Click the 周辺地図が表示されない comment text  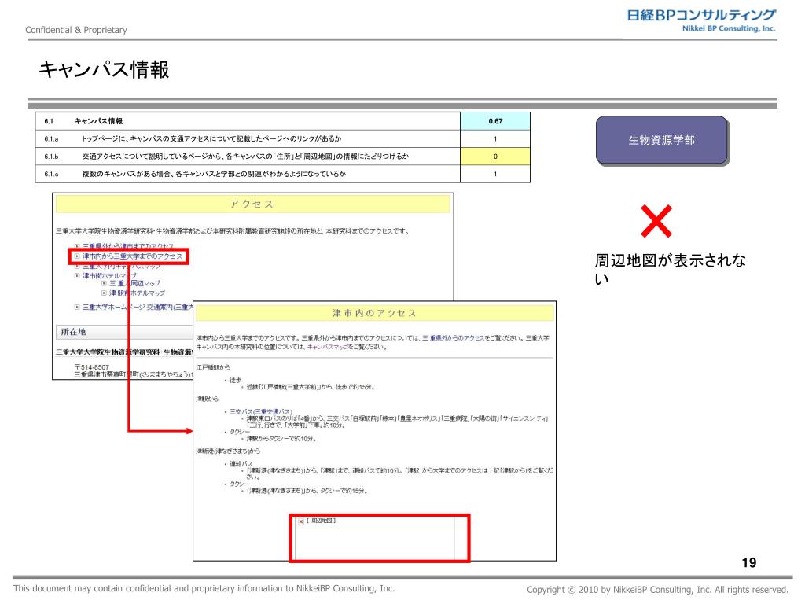[x=670, y=269]
